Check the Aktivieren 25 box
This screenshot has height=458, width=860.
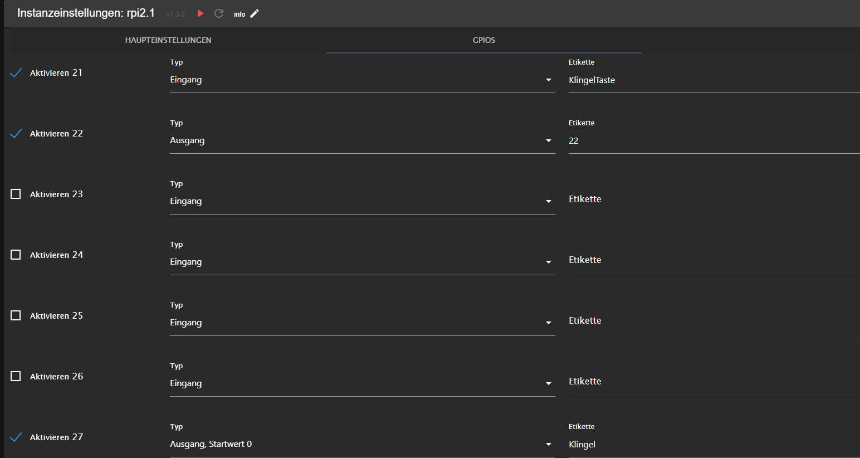coord(16,315)
